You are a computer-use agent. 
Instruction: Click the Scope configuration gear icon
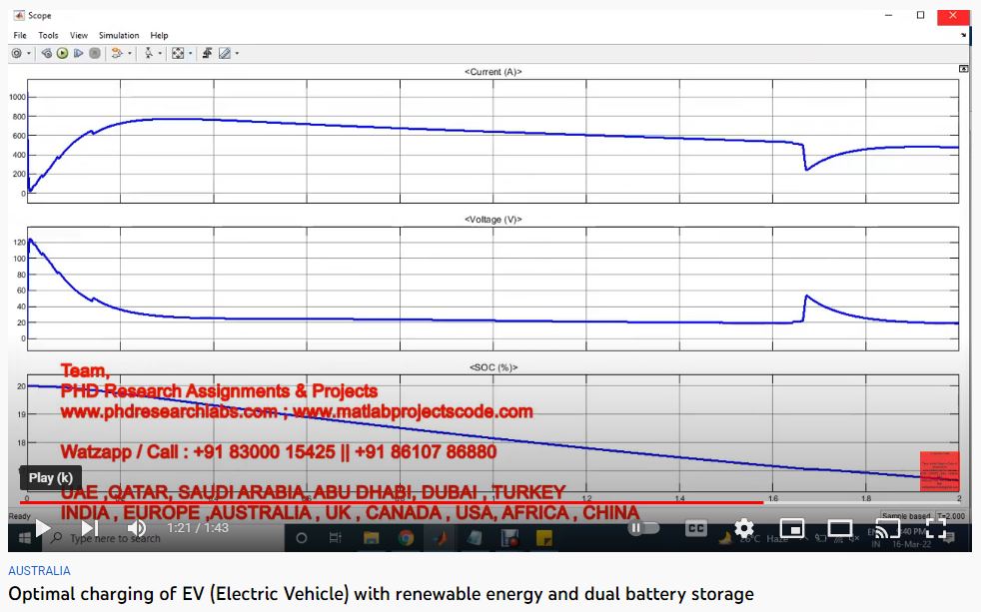point(17,53)
